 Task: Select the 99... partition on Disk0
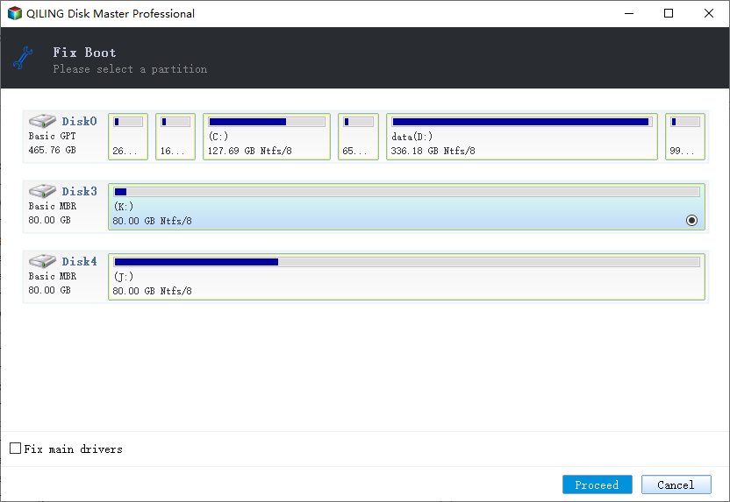[x=685, y=137]
